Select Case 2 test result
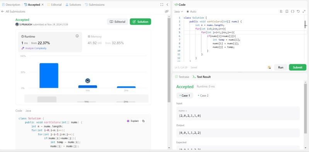This screenshot has height=152, width=309. tap(203, 96)
